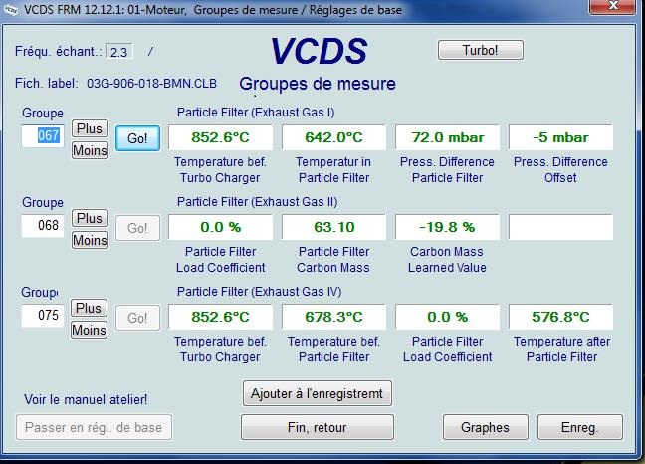Click Moins next to group 075
Image resolution: width=645 pixels, height=464 pixels.
(x=89, y=330)
